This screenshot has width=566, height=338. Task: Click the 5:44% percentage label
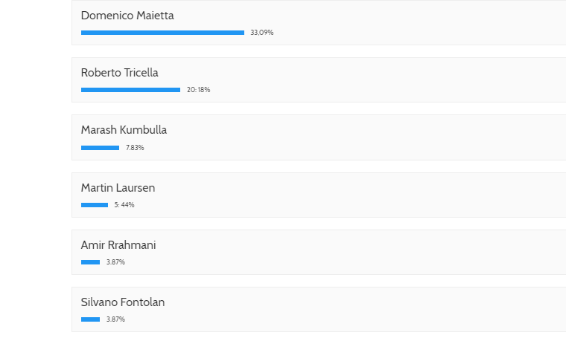click(x=124, y=205)
